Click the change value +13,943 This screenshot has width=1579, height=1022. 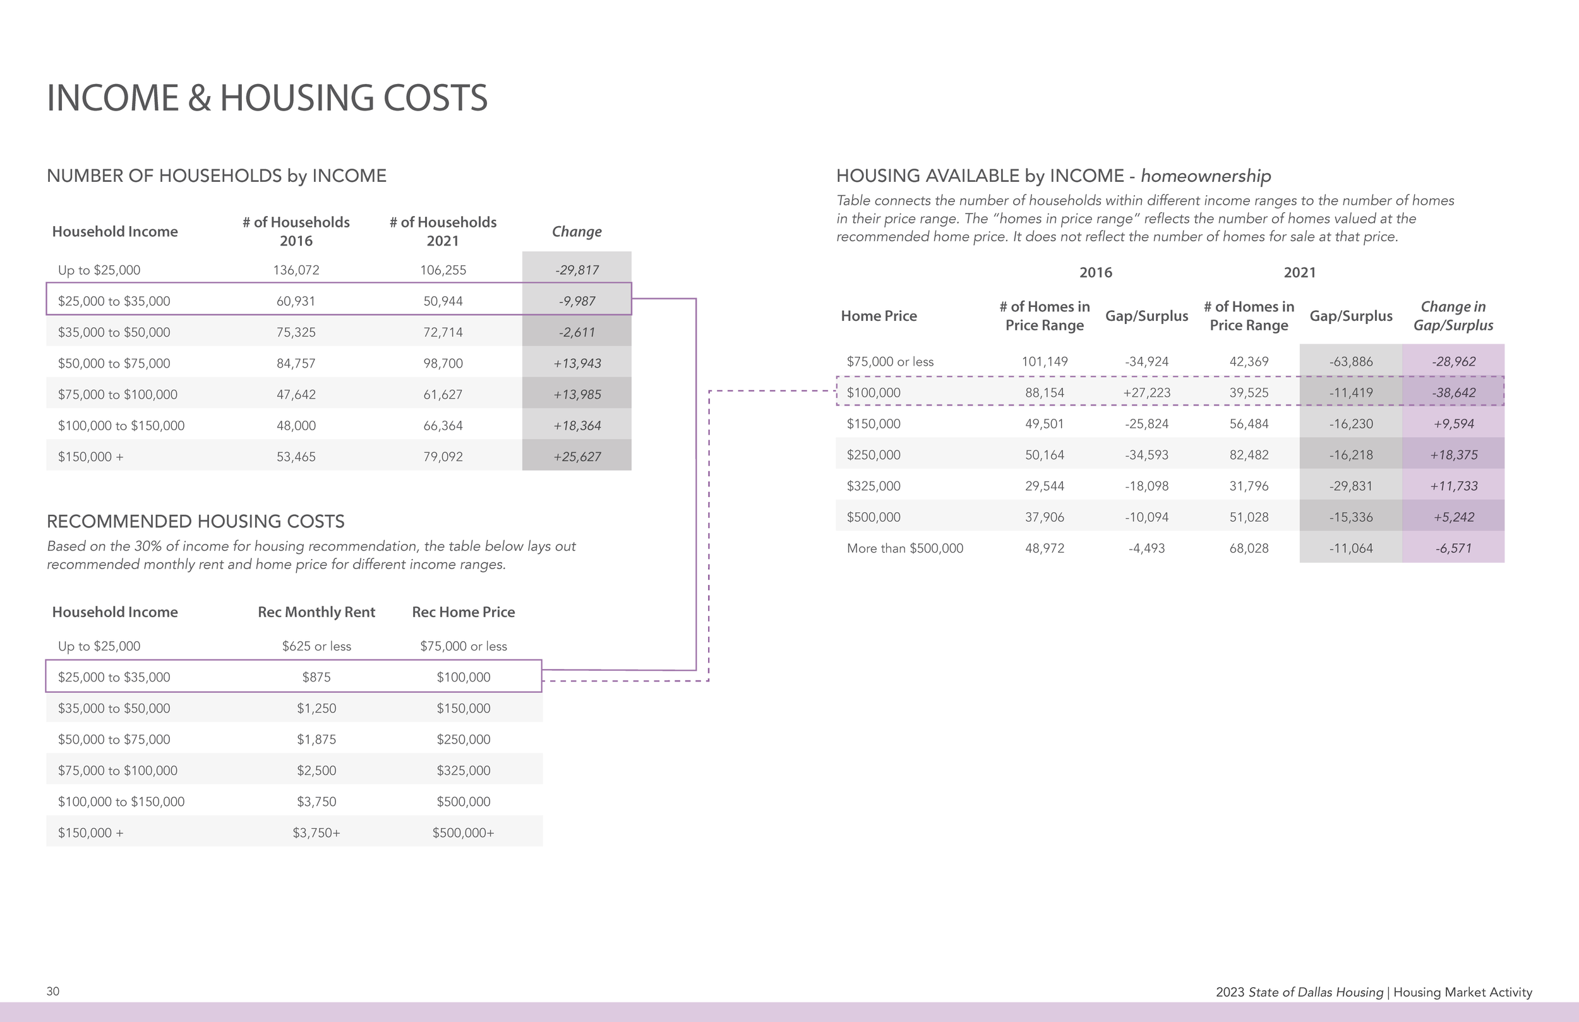click(x=577, y=364)
